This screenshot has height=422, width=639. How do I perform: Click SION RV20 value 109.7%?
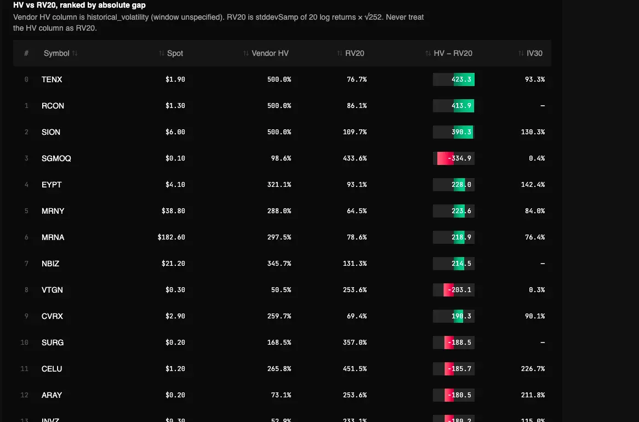click(355, 132)
